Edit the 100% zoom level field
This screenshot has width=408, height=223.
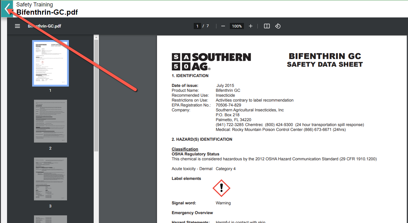click(237, 26)
